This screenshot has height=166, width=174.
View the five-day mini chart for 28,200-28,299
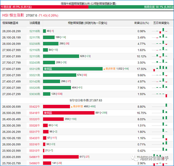(160, 31)
